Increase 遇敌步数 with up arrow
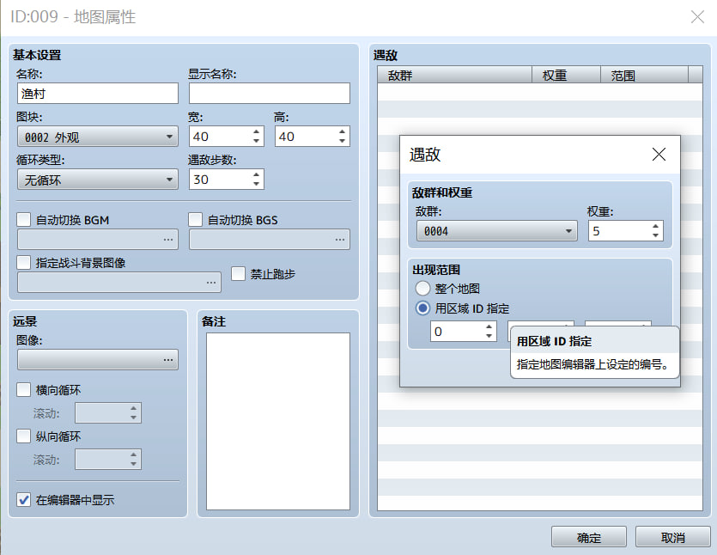717x555 pixels. (x=256, y=174)
